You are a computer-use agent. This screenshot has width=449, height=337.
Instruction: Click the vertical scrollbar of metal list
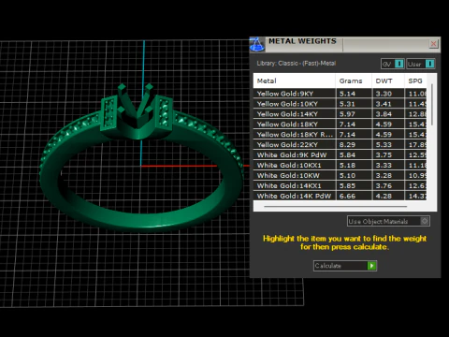tap(432, 105)
